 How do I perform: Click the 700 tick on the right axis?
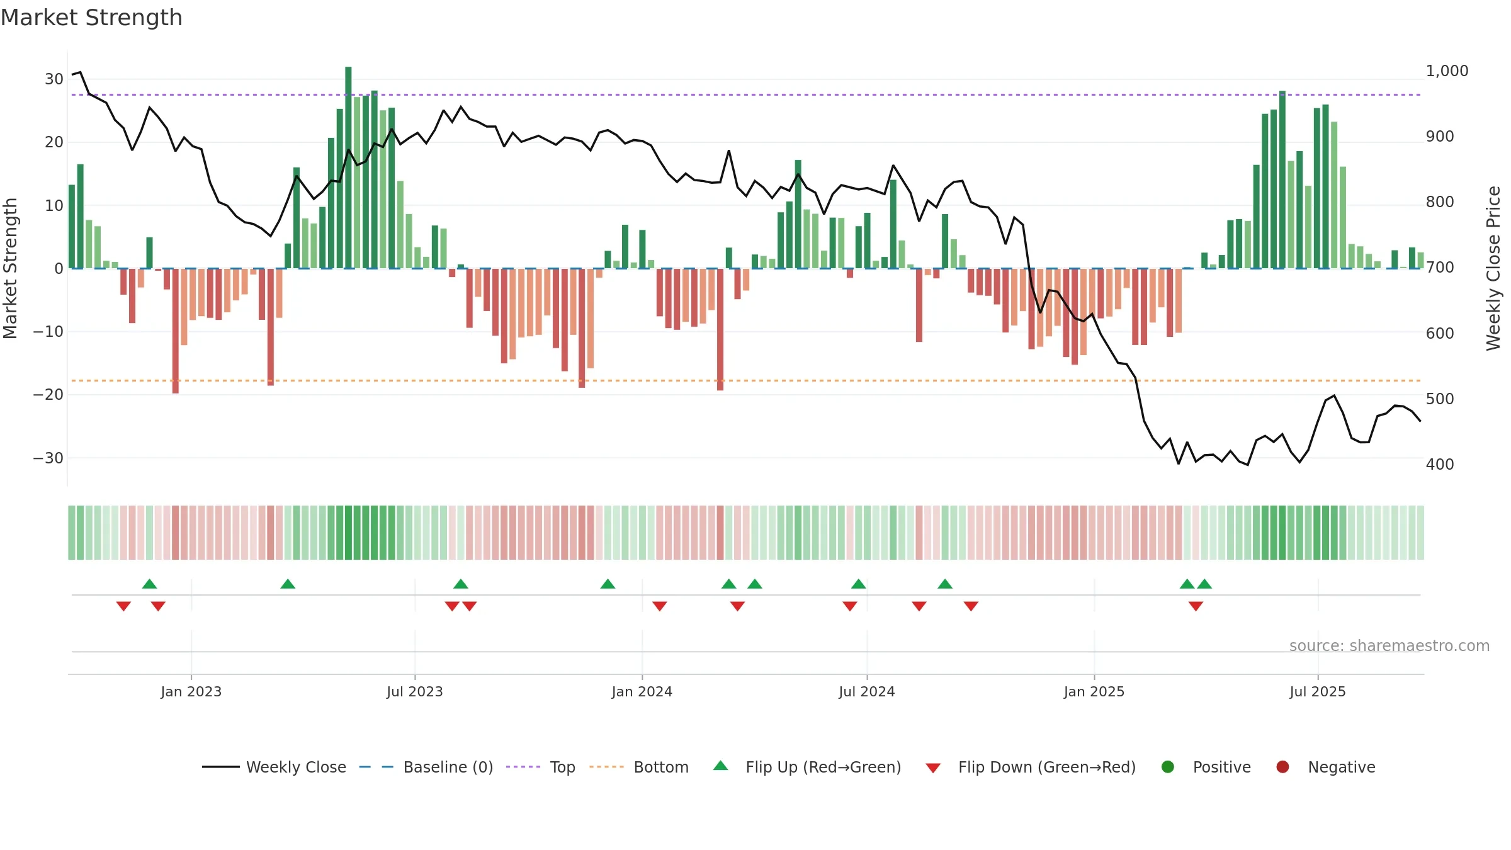1440,268
